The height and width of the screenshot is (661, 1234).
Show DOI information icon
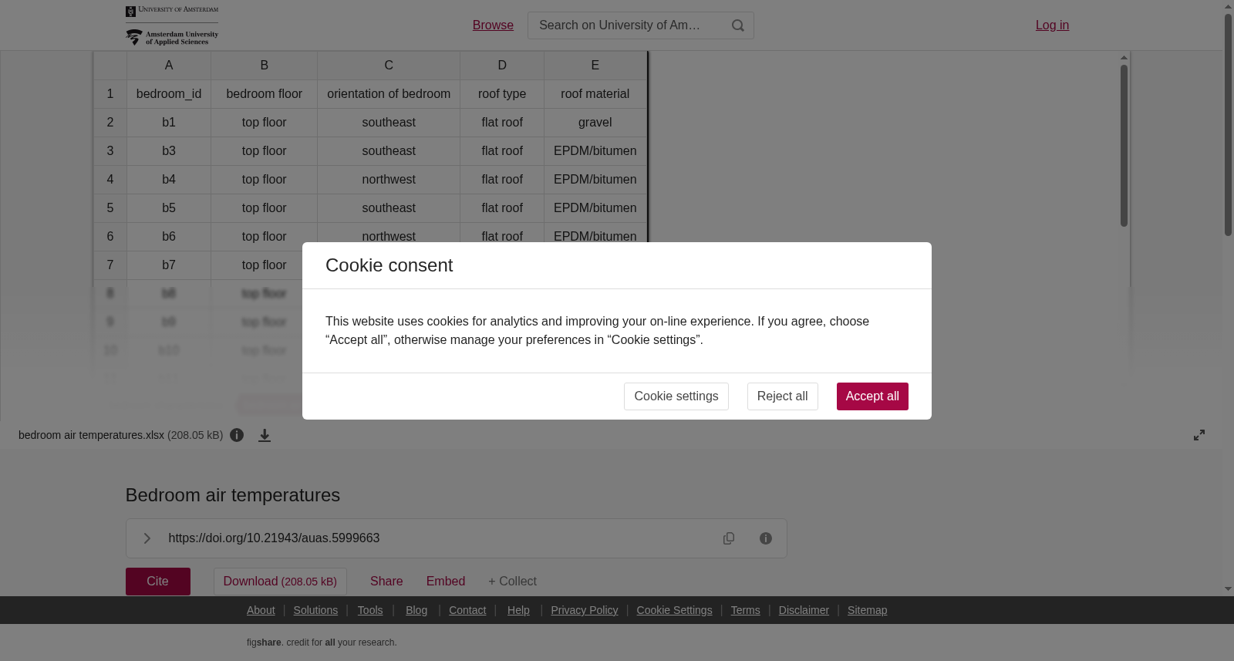click(x=766, y=538)
